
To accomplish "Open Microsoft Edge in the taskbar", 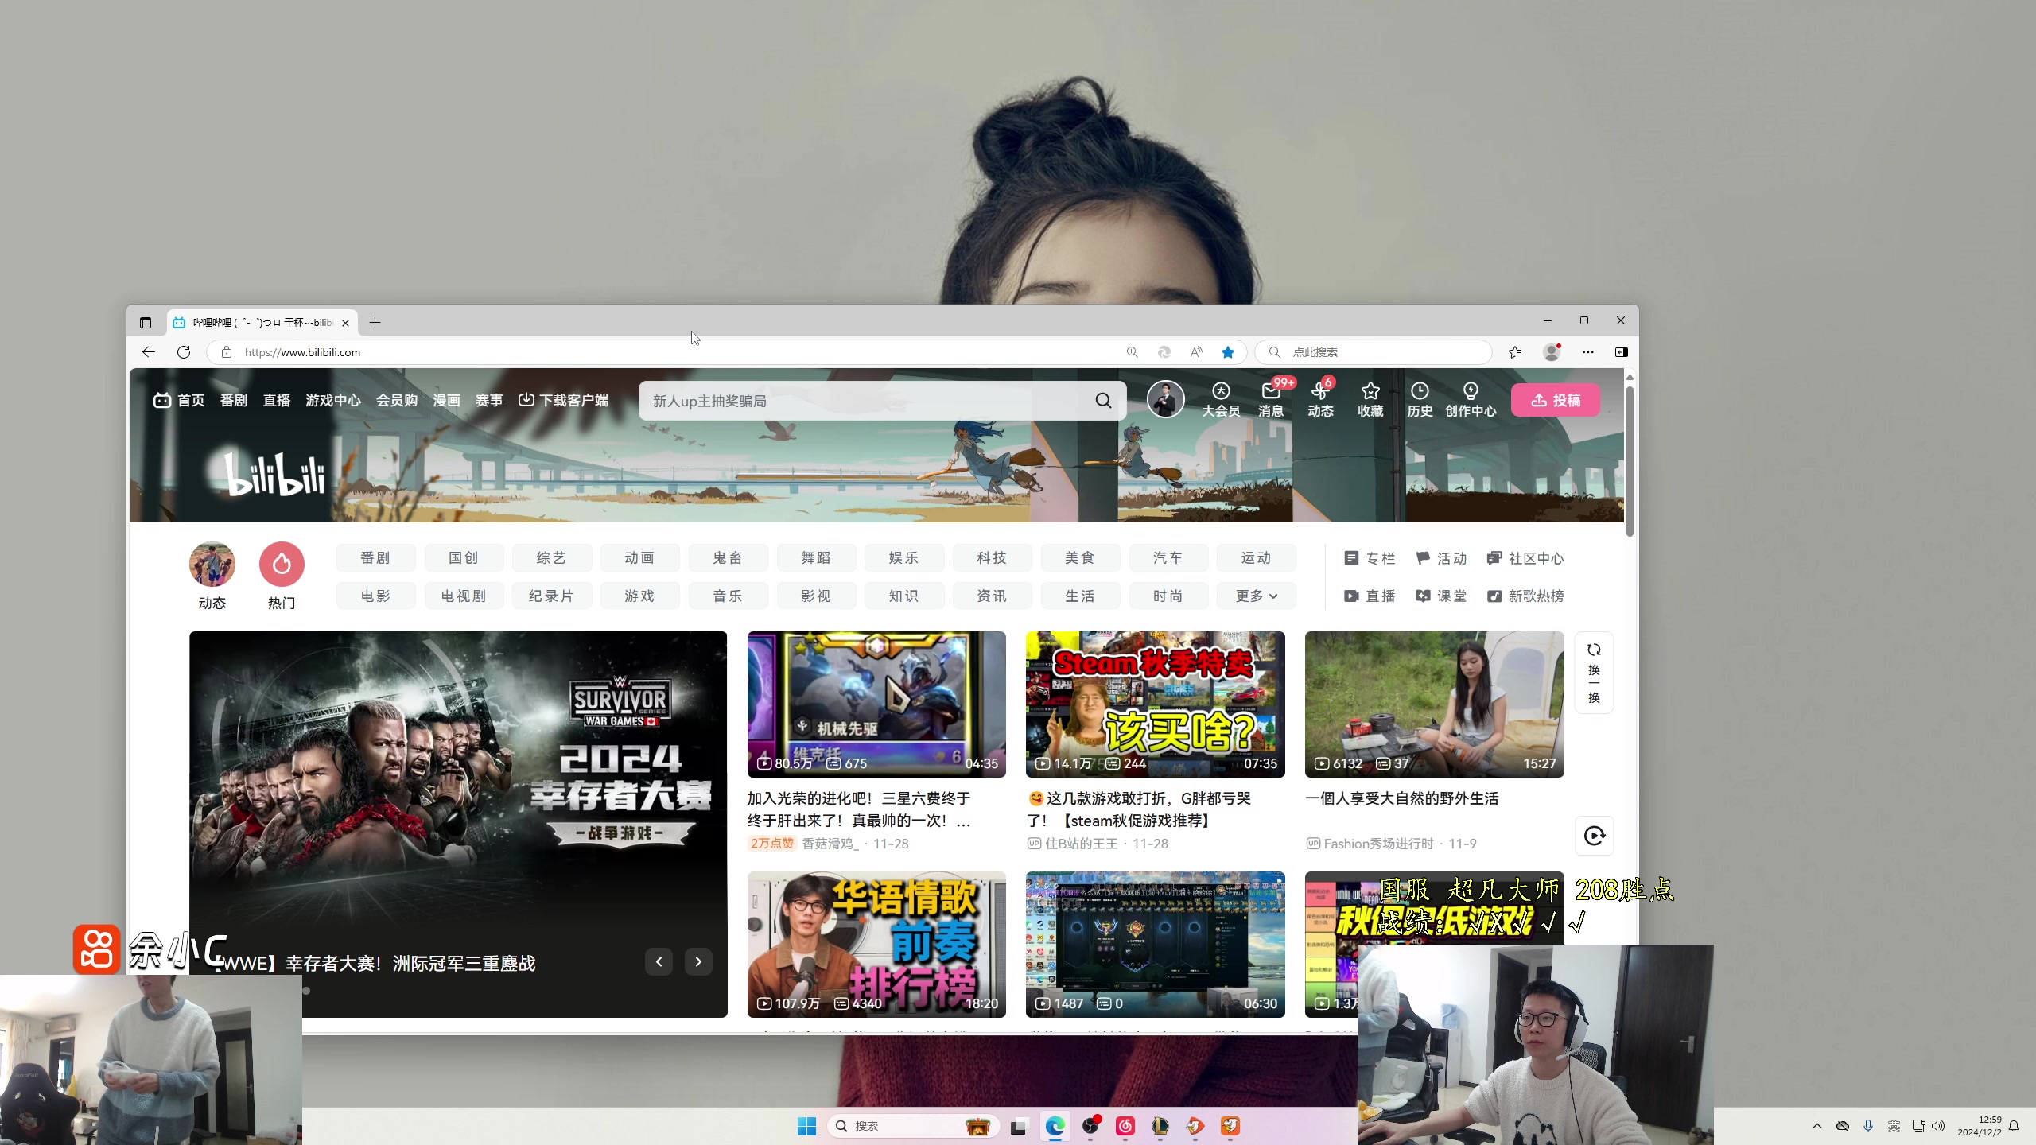I will tap(1055, 1126).
